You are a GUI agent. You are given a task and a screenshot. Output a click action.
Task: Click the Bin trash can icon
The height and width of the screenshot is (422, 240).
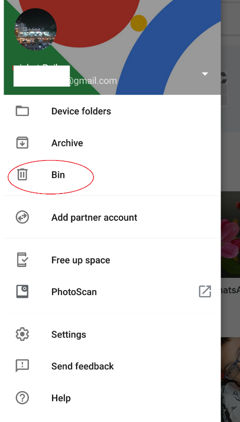click(x=22, y=175)
